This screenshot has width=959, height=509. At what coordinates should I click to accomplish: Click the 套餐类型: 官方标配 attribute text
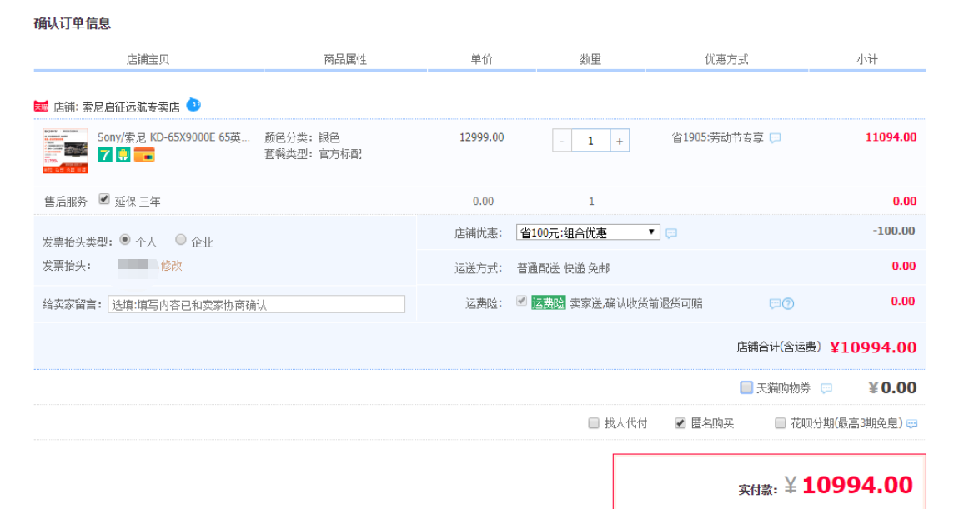[x=314, y=155]
